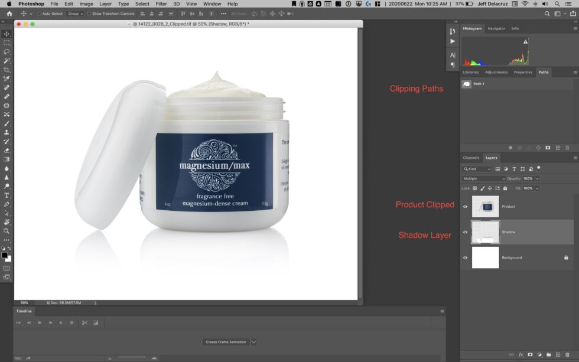Expand the Create Frame Animation dropdown arrow
The image size is (579, 362).
click(253, 342)
